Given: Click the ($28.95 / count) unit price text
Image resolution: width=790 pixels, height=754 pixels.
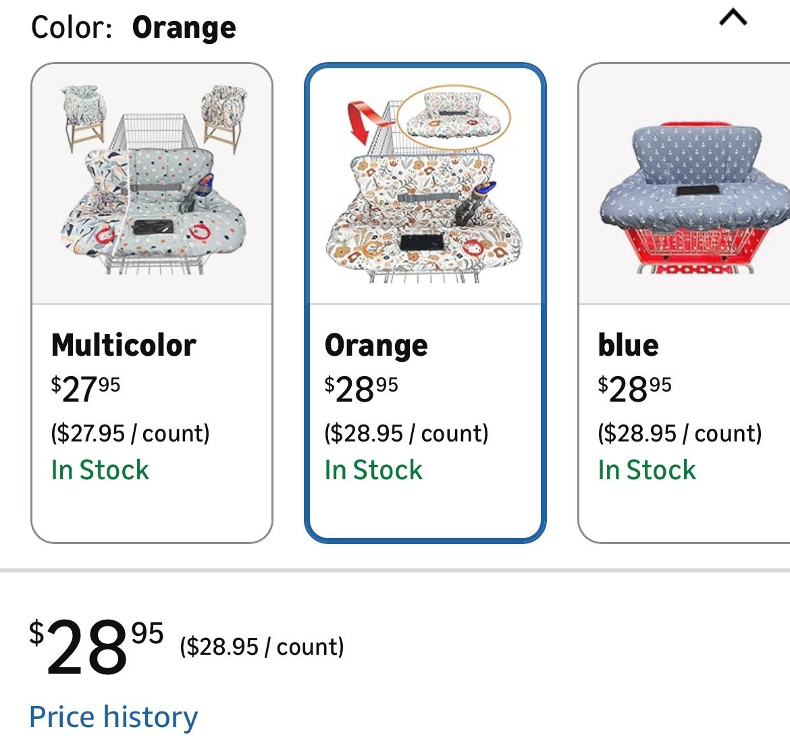Looking at the screenshot, I should (x=263, y=646).
